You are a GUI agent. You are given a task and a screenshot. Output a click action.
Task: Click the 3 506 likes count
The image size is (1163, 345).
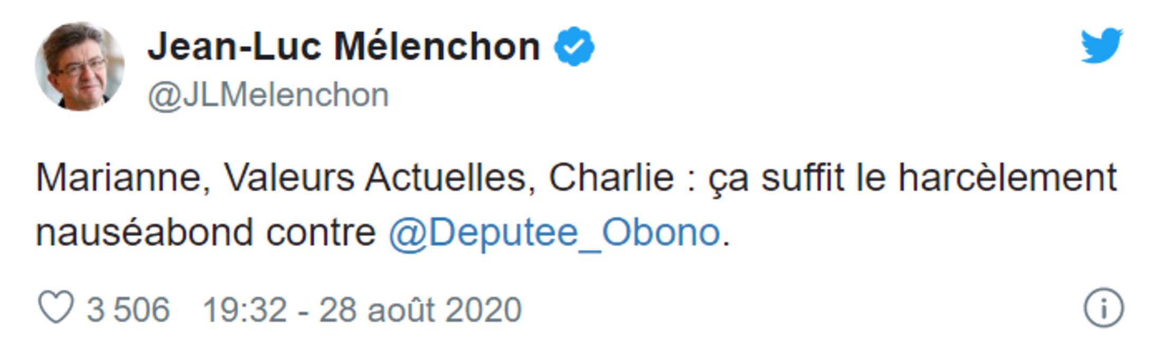(128, 310)
